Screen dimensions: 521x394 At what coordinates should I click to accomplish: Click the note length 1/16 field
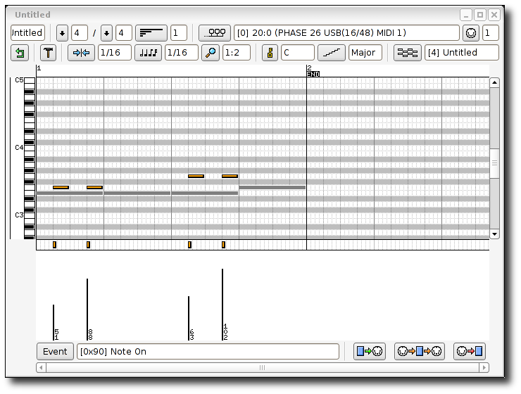[182, 53]
